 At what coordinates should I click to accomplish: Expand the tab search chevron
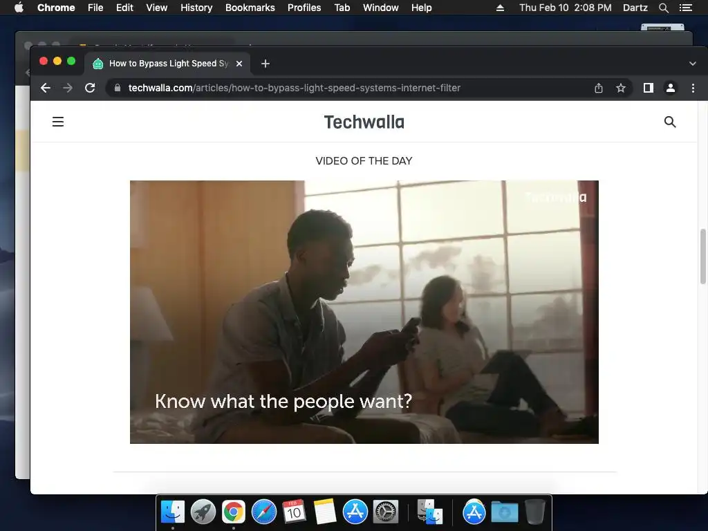point(693,64)
